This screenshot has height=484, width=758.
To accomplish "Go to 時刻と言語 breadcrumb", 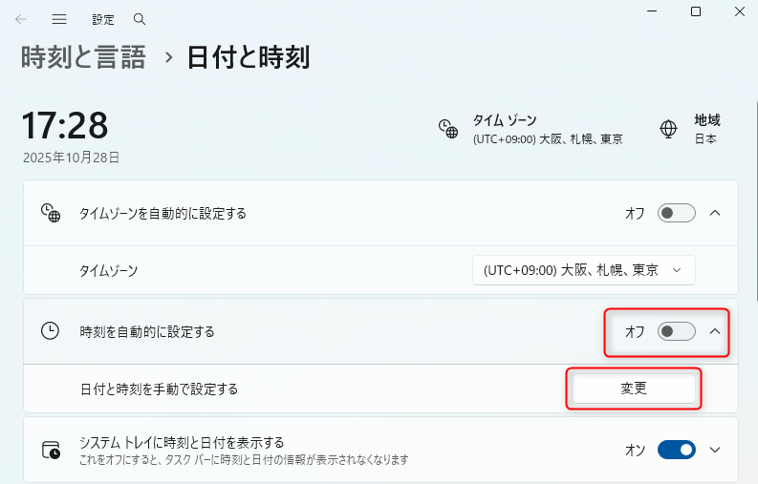I will 84,58.
